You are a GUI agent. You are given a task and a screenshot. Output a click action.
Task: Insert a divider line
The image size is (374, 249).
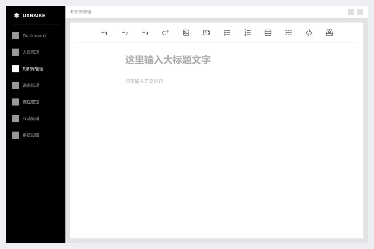[288, 33]
